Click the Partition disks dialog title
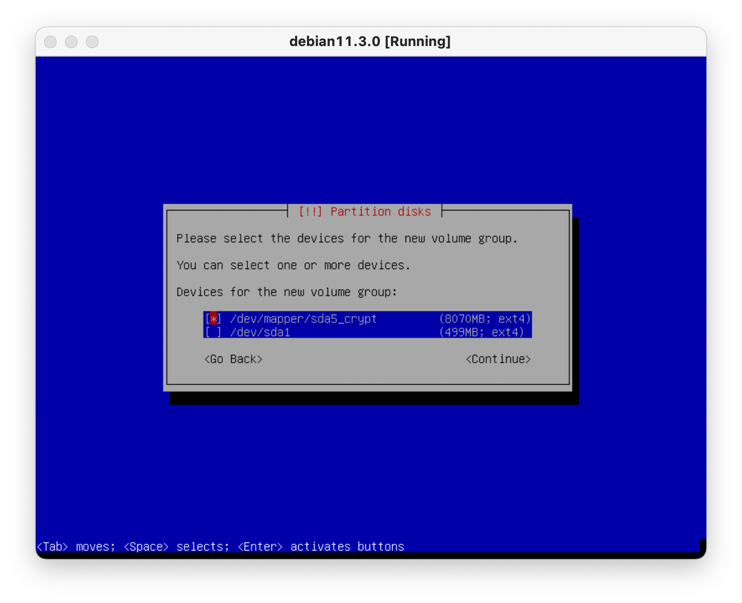742x603 pixels. tap(380, 211)
